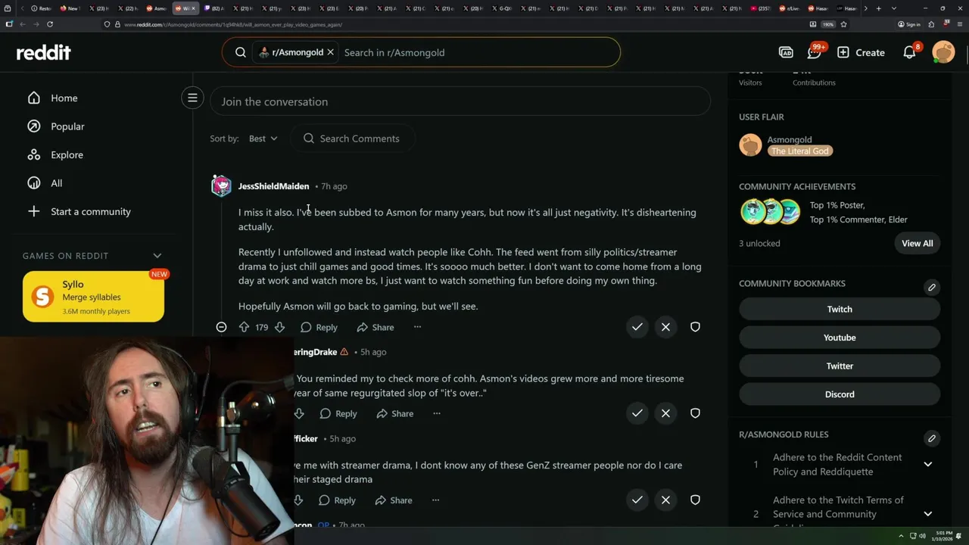Screen dimensions: 969x545
Task: Open JessShieldMaiden's profile avatar
Action: pyautogui.click(x=221, y=185)
